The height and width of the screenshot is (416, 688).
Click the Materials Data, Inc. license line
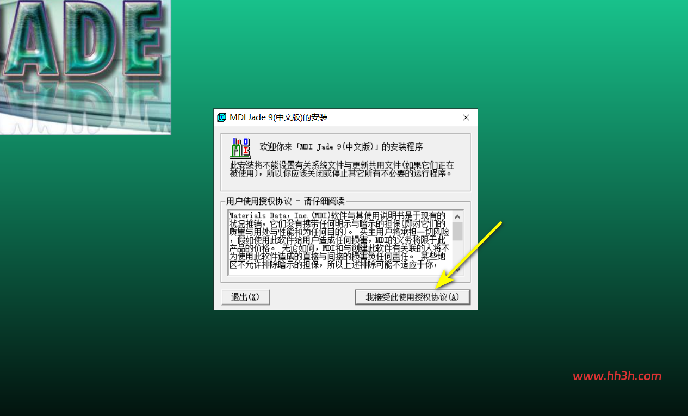point(338,215)
